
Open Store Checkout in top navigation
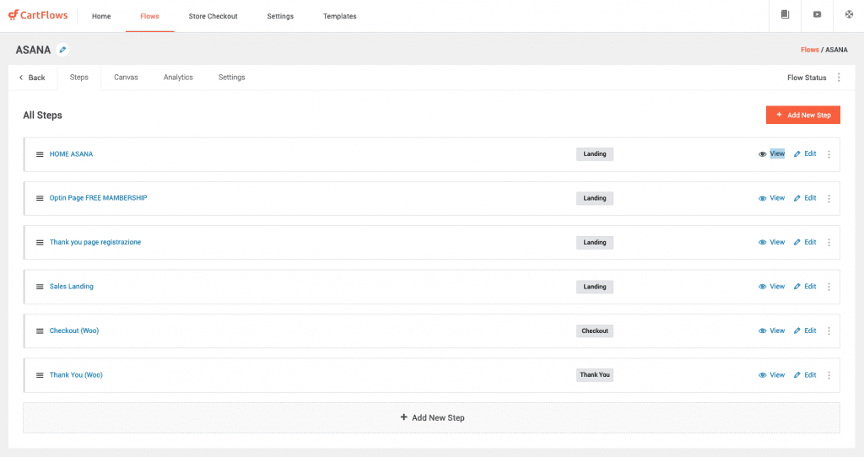[213, 16]
